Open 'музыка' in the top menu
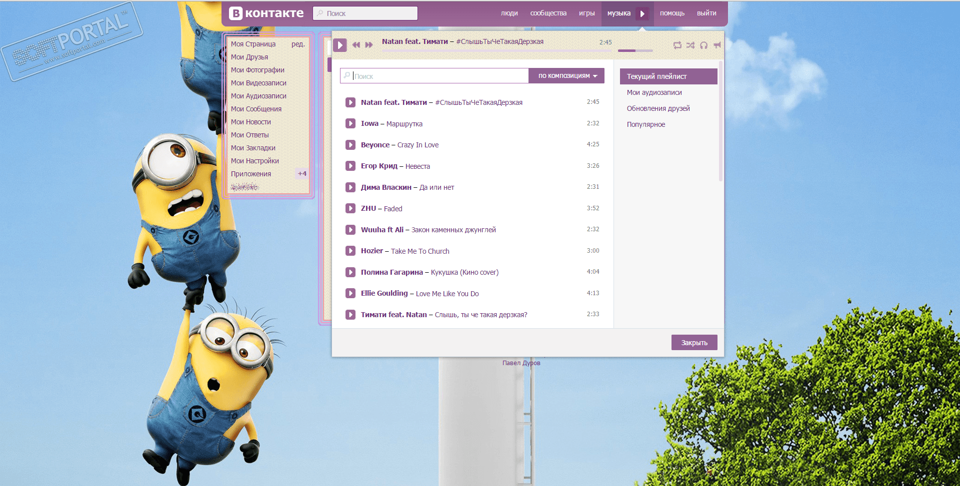960x486 pixels. 619,13
